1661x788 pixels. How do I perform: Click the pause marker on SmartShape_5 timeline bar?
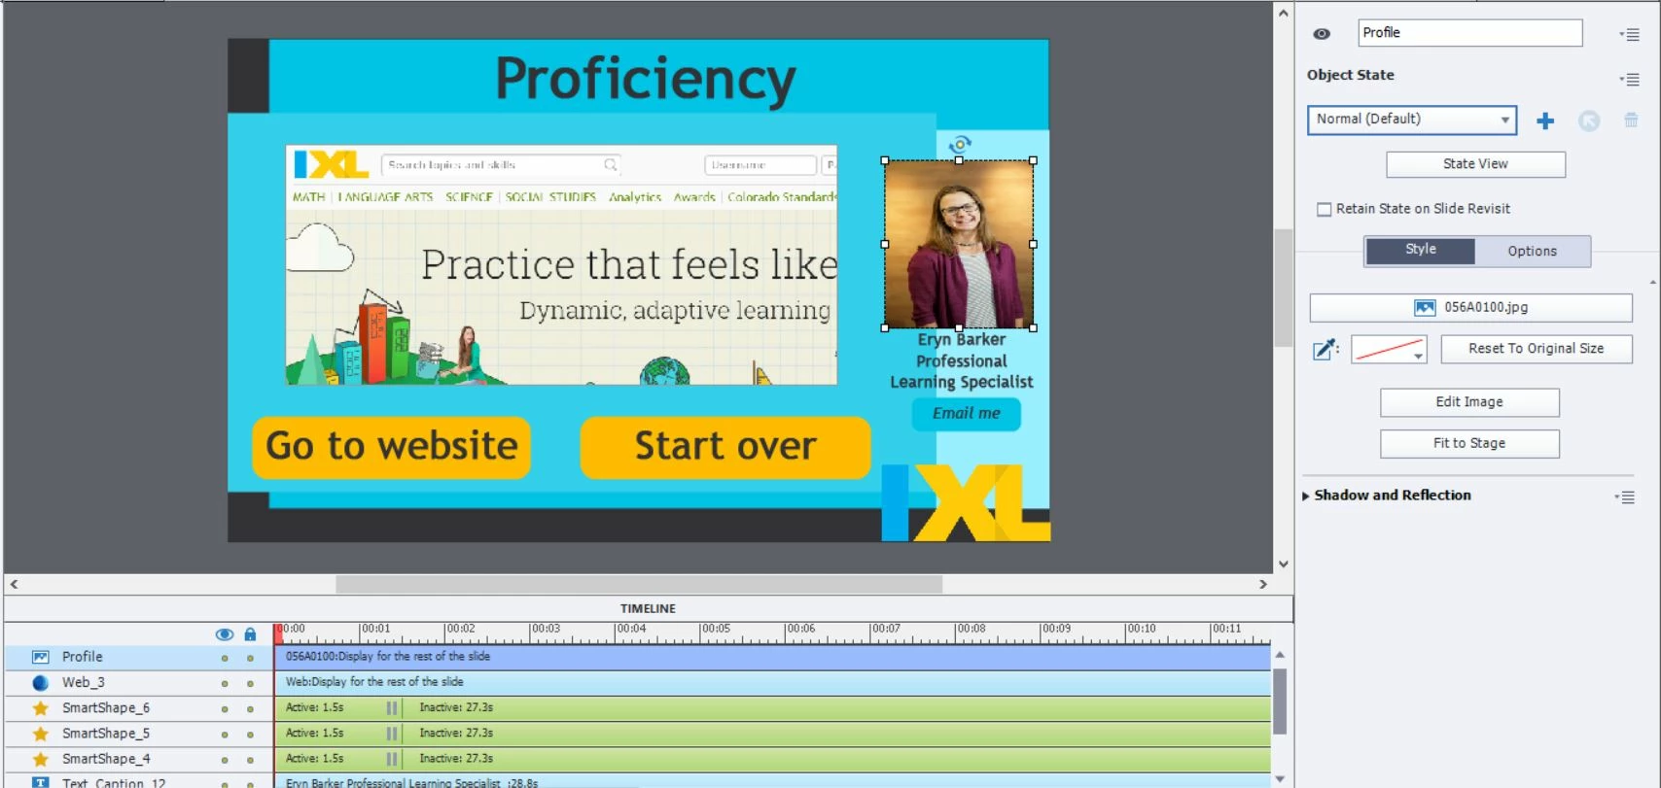[x=392, y=733]
